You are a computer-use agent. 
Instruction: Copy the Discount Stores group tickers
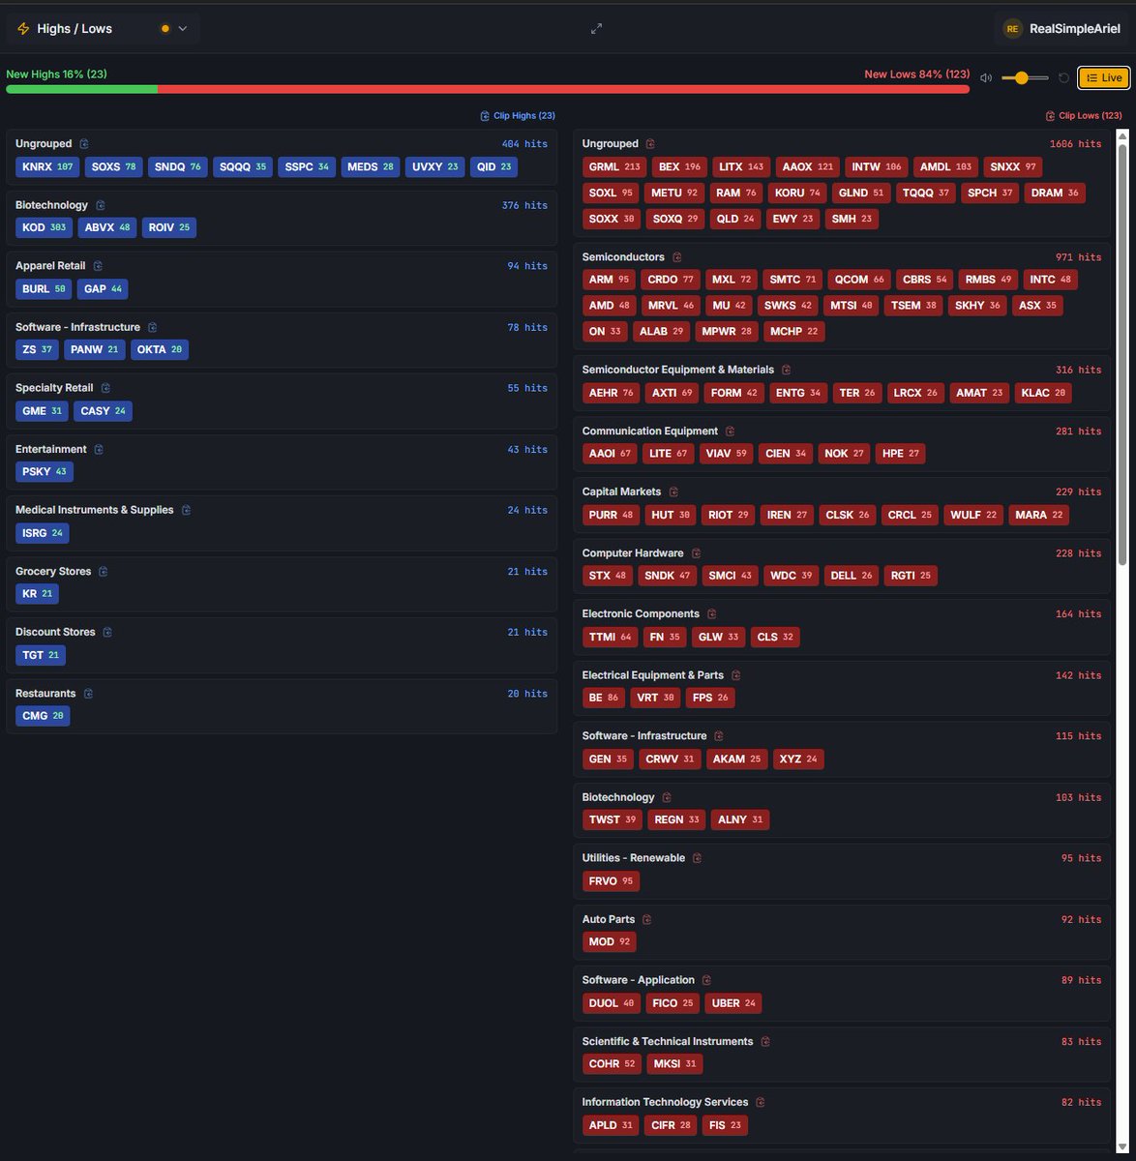(x=107, y=633)
